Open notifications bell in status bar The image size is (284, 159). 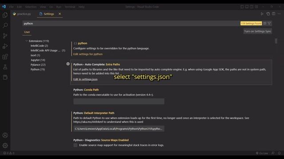click(x=279, y=153)
